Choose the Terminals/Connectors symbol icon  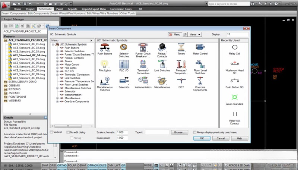pyautogui.click(x=143, y=64)
